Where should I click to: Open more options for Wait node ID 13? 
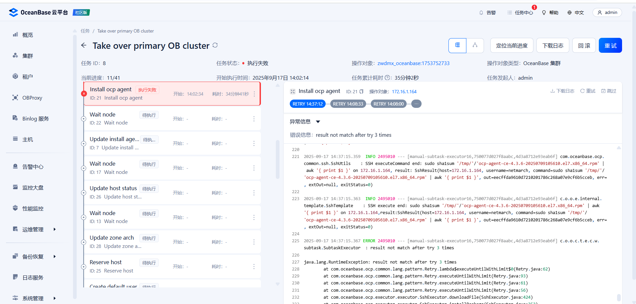click(254, 217)
